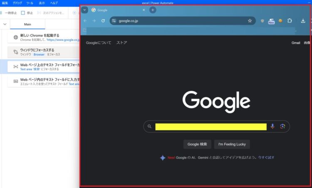Open the Browser variable link
This screenshot has height=188, width=312.
click(x=39, y=55)
